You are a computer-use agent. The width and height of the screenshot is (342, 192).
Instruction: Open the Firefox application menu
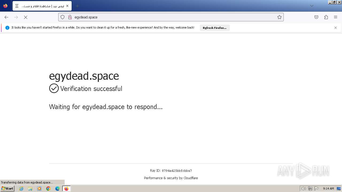pyautogui.click(x=336, y=17)
